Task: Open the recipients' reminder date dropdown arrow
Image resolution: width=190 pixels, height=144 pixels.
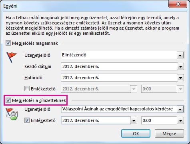Action: tap(134, 121)
